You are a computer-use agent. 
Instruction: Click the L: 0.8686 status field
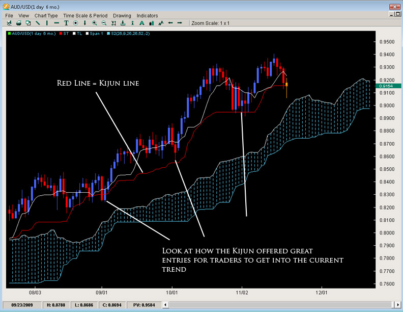click(84, 305)
